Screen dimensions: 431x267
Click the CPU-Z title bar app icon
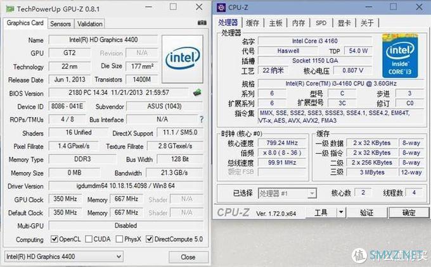pos(221,8)
